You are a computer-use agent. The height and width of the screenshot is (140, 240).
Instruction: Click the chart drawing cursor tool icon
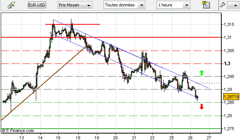[x=11, y=5]
